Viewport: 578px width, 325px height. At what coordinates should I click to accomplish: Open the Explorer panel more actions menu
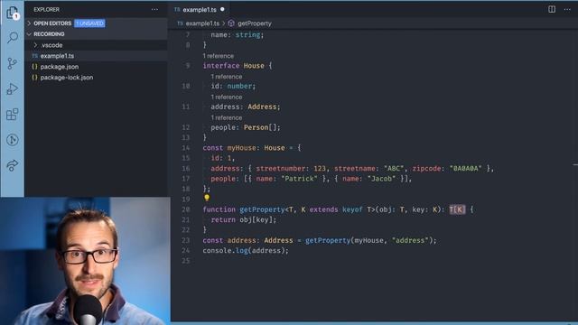point(154,10)
